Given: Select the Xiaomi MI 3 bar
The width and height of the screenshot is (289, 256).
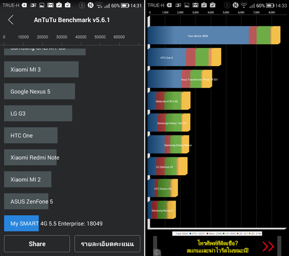Looking at the screenshot, I should [41, 69].
